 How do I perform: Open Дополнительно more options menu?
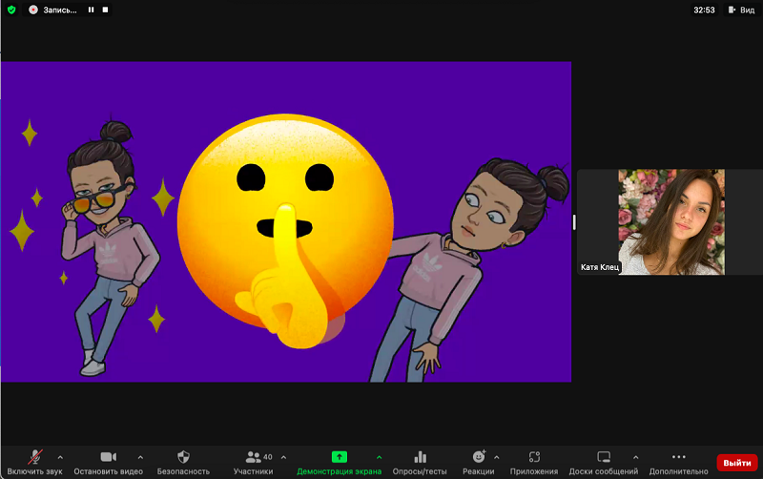(678, 463)
